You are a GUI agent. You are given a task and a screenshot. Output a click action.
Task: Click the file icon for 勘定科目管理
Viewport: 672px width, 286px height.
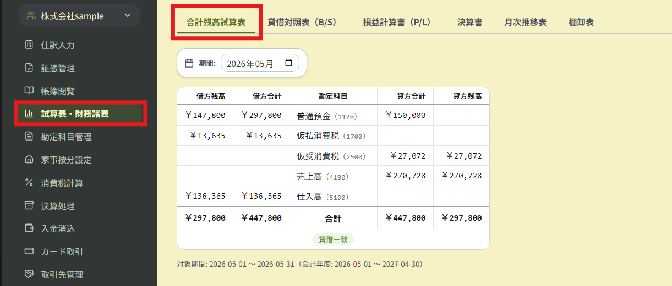pyautogui.click(x=29, y=137)
